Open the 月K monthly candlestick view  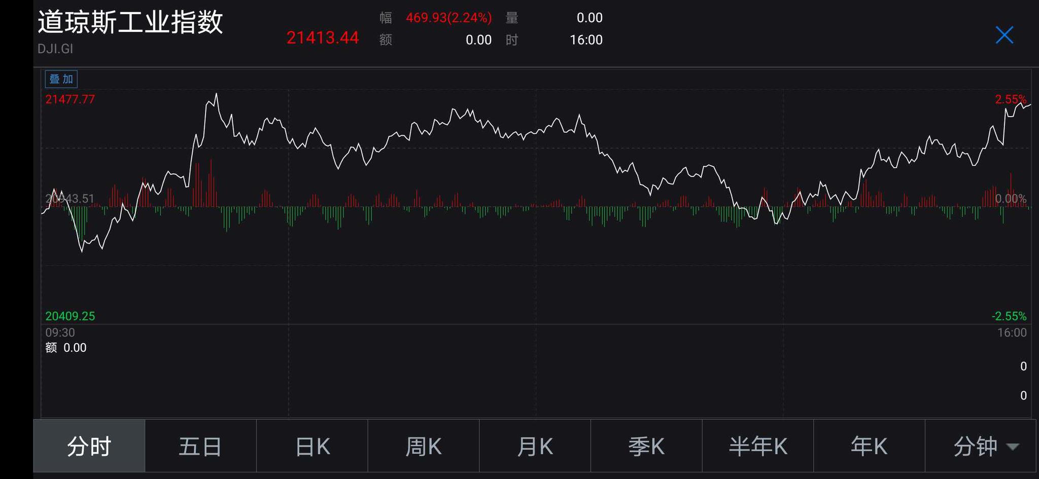[534, 447]
